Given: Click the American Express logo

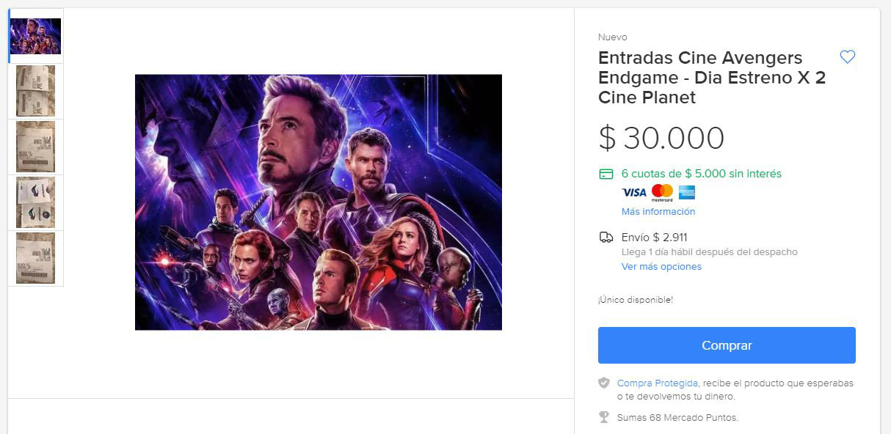Looking at the screenshot, I should [x=687, y=193].
